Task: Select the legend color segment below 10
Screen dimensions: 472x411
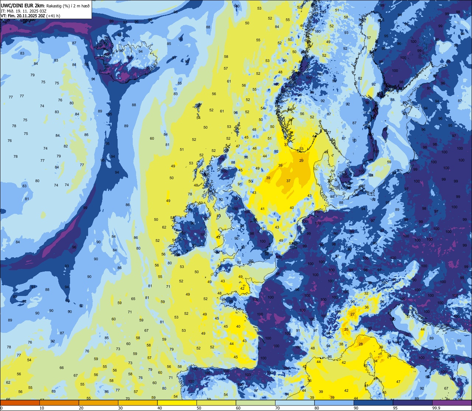Action: tap(20, 403)
